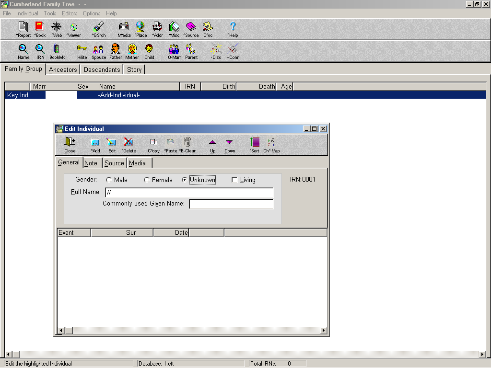
Task: Click the Source book icon
Action: (x=191, y=27)
